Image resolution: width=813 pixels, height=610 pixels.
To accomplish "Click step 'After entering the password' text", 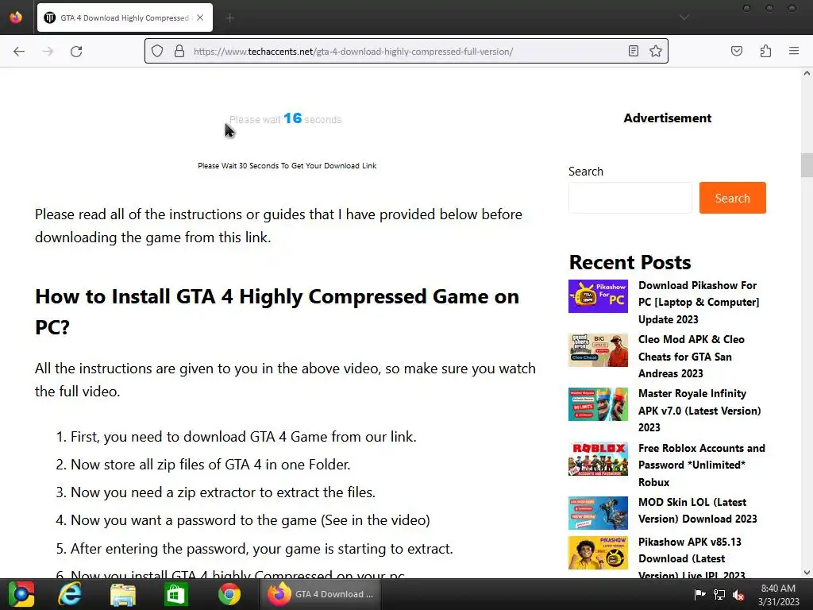I will 262,549.
